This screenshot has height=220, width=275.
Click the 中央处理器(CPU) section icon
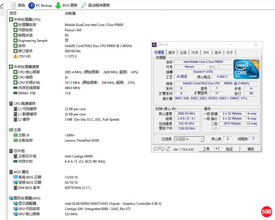click(11, 19)
